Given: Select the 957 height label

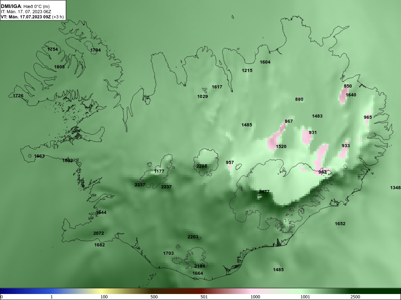Looking at the screenshot, I should tap(230, 162).
